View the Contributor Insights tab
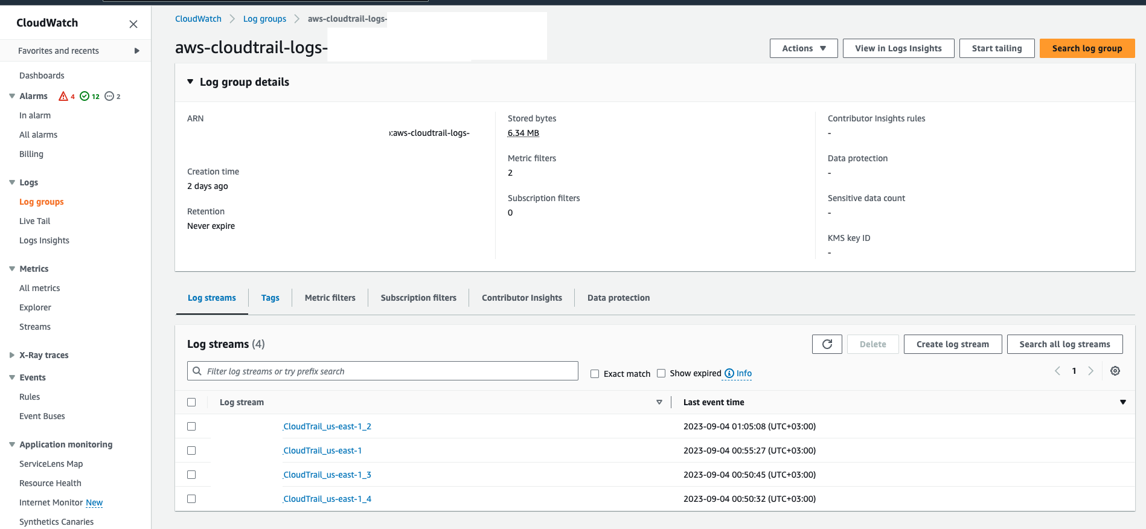Image resolution: width=1146 pixels, height=529 pixels. coord(522,298)
